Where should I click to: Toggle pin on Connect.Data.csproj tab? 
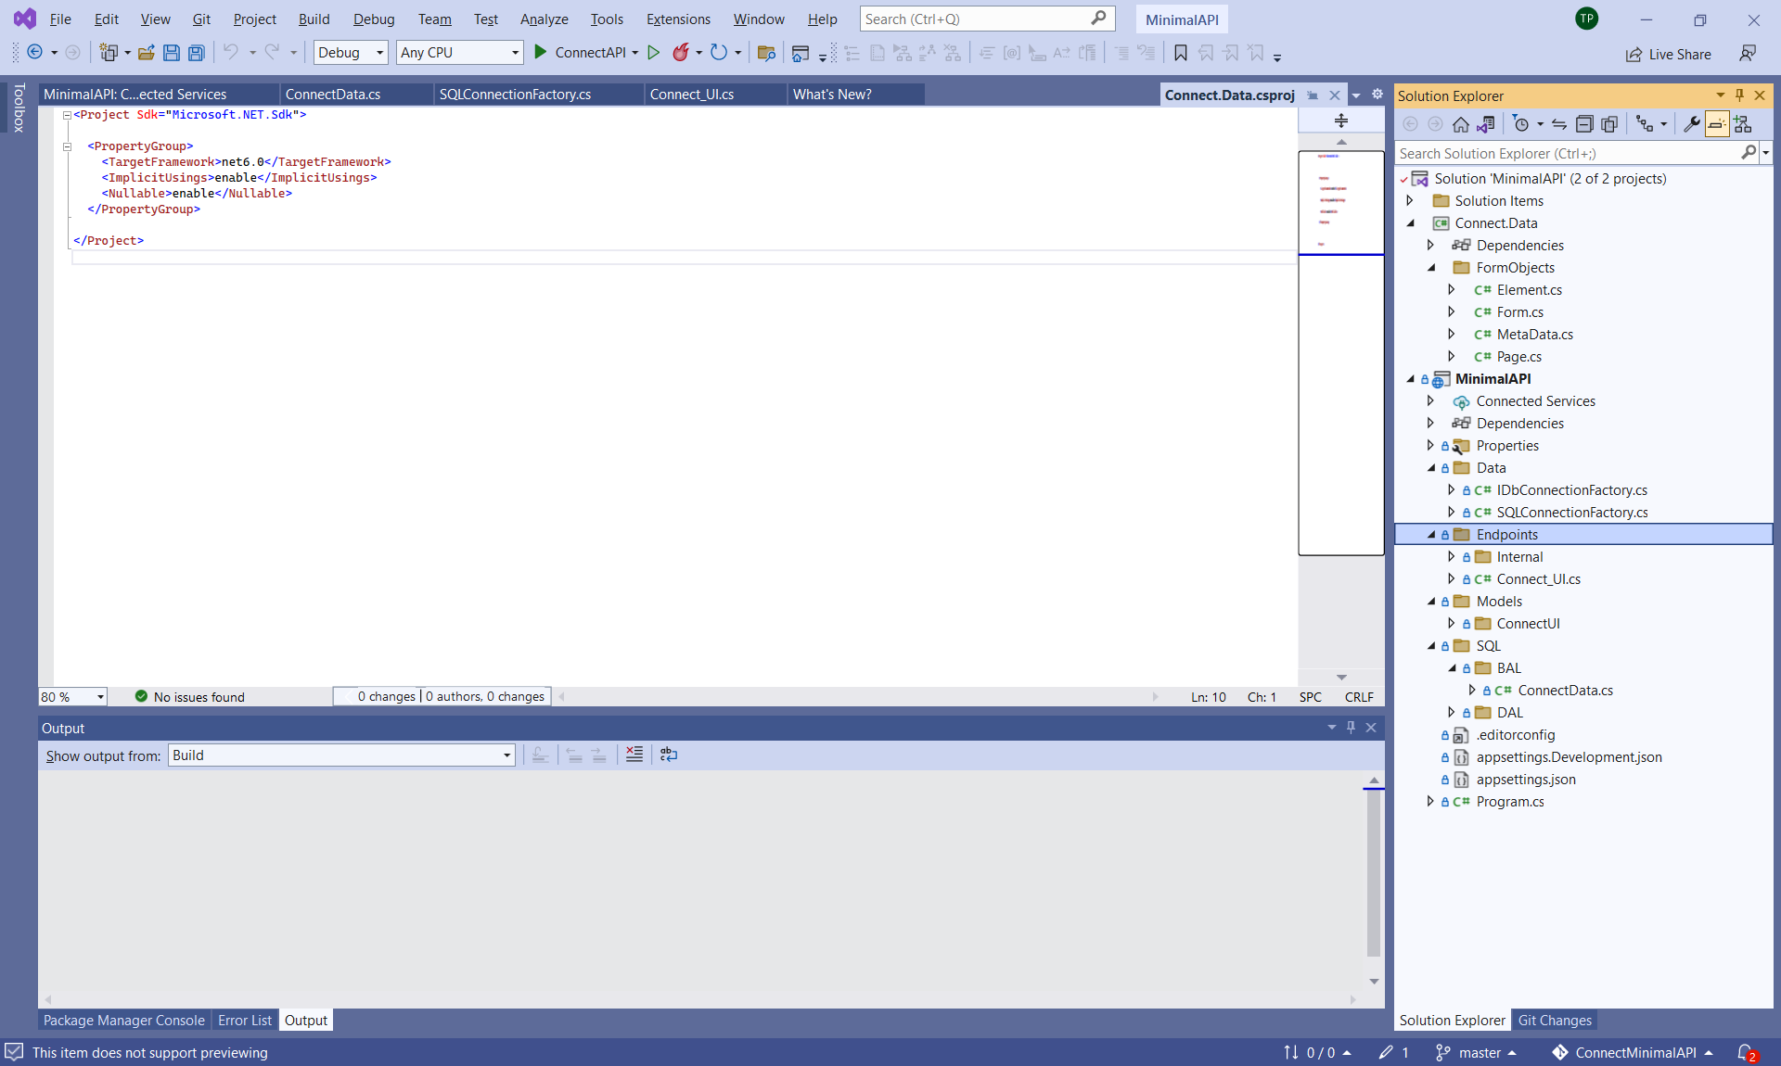(x=1313, y=95)
